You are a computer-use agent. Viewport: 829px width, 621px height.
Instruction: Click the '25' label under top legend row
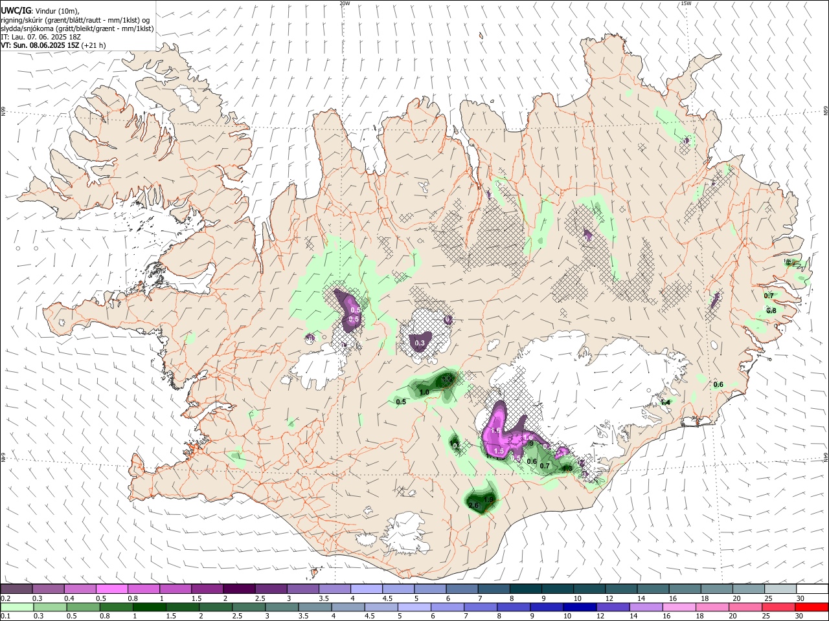[767, 598]
